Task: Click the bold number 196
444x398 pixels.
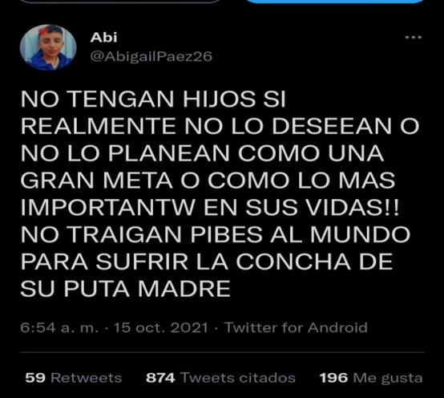Action: (x=333, y=378)
